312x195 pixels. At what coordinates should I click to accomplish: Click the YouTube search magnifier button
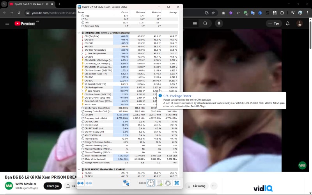click(205, 23)
